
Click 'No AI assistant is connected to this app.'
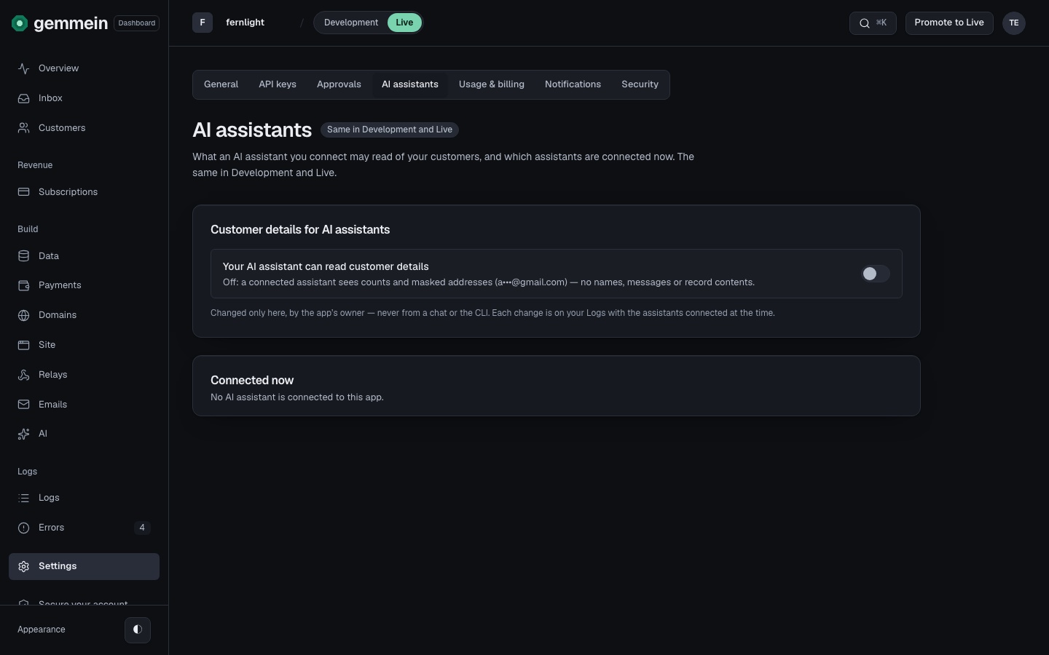297,397
